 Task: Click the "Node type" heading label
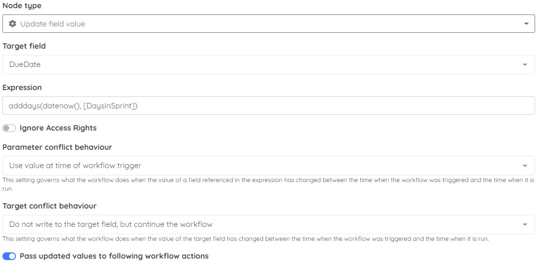tap(22, 6)
